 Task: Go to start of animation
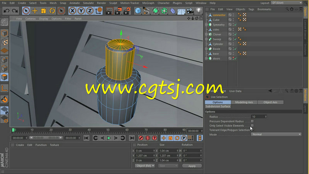[86, 138]
